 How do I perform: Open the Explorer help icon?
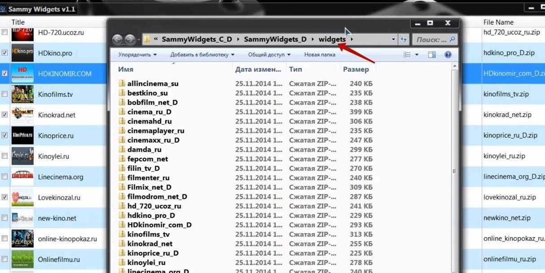tap(447, 55)
